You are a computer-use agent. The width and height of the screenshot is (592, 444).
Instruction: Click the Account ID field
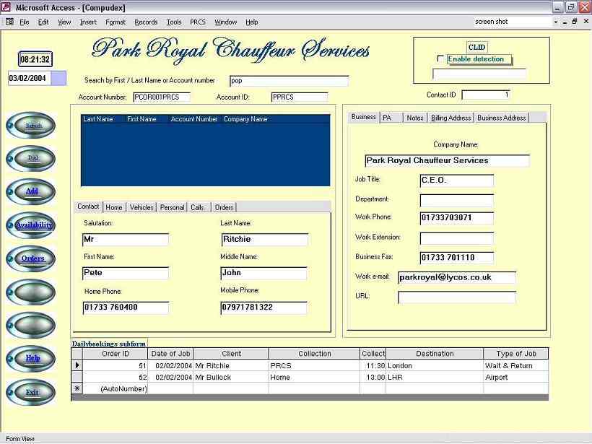pyautogui.click(x=300, y=97)
